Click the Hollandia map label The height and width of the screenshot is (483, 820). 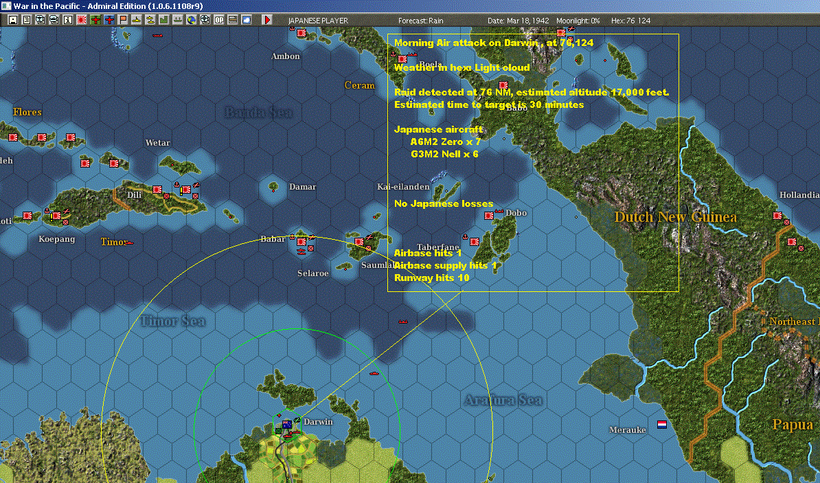tap(799, 194)
